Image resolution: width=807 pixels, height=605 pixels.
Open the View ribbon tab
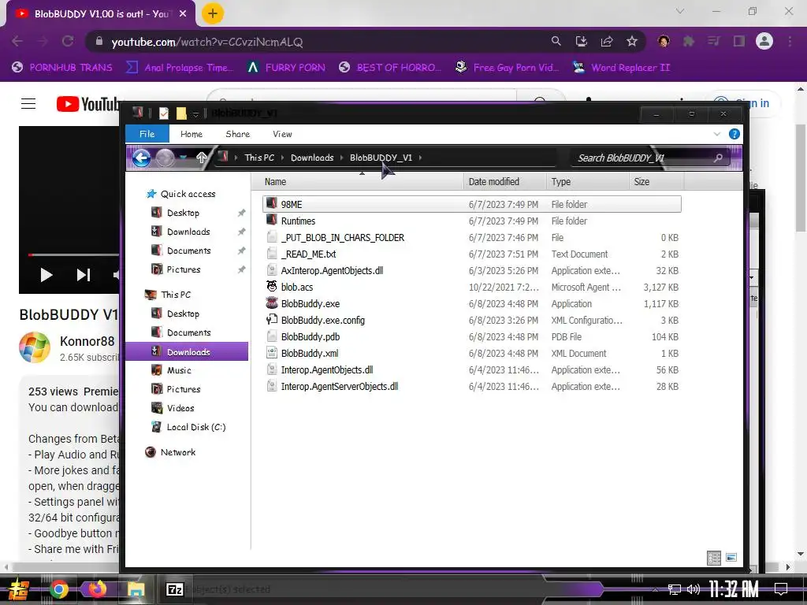[282, 134]
